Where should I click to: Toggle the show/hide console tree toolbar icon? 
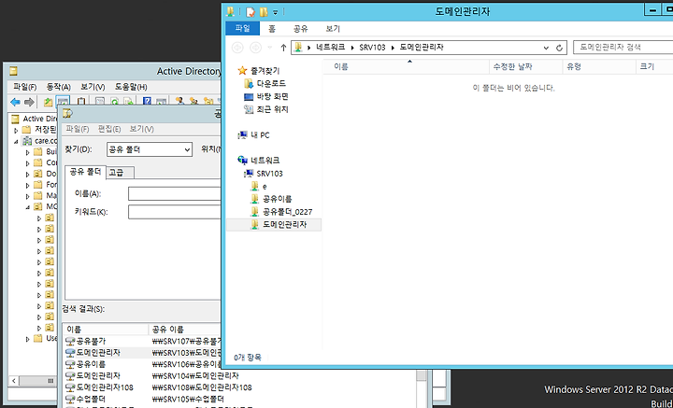point(63,102)
